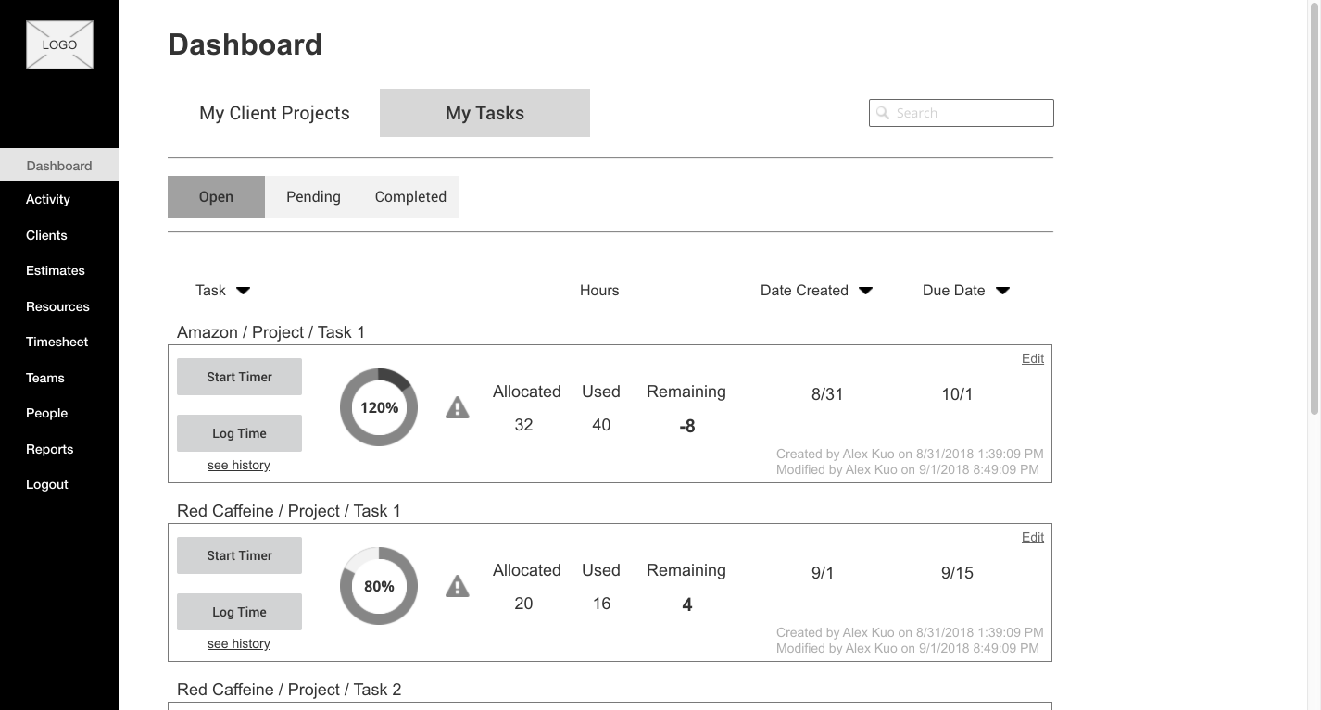View see history for Red Caffeine Task 1
1321x710 pixels.
(238, 643)
